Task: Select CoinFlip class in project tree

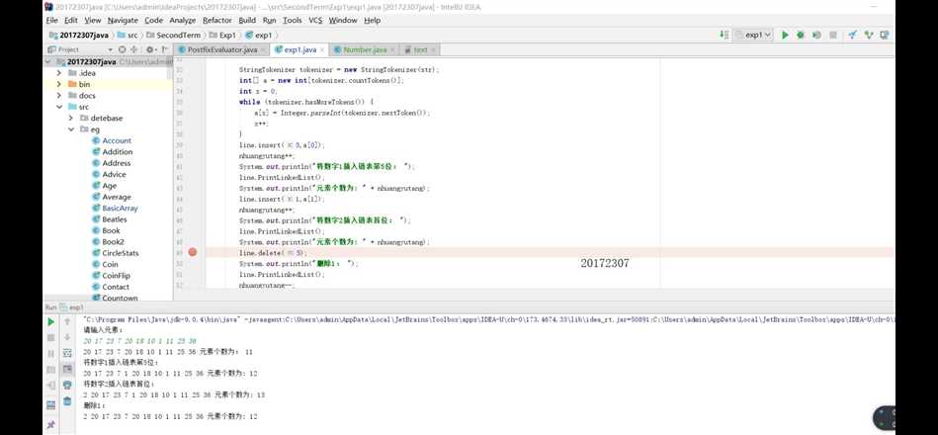Action: [116, 276]
